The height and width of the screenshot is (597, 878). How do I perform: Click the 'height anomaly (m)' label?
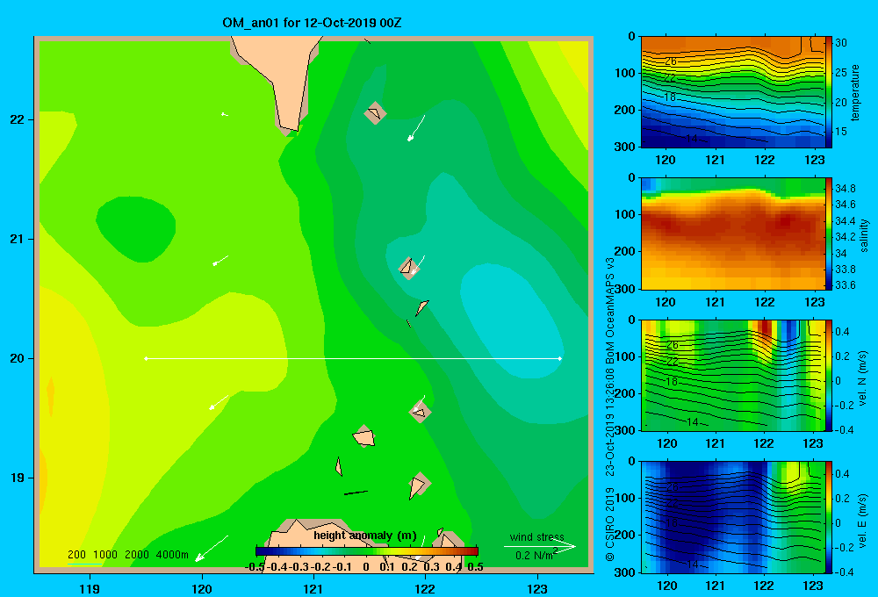(x=365, y=536)
